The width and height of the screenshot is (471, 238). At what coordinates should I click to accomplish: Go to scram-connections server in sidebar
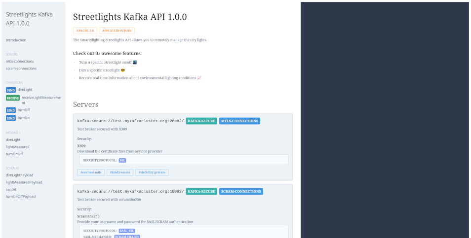click(21, 68)
